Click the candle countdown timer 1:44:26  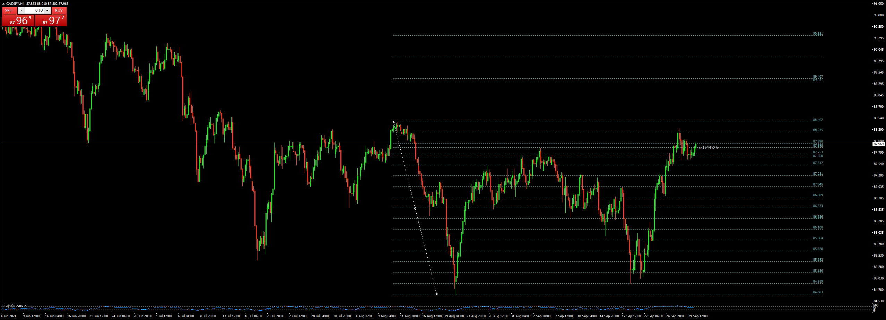tap(710, 148)
